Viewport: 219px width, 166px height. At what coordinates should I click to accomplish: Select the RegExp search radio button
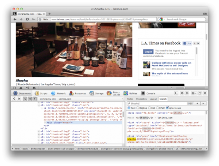coord(138,108)
